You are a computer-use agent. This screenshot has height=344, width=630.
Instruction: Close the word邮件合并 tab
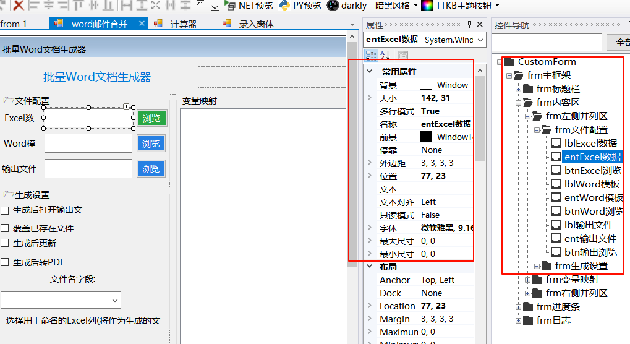click(142, 24)
